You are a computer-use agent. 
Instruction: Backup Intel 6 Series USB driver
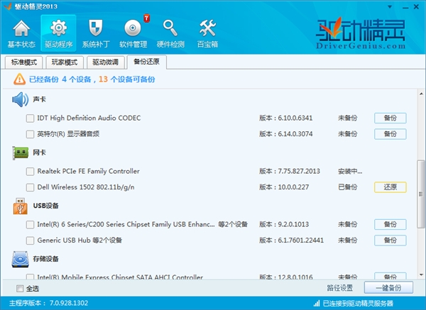point(390,224)
